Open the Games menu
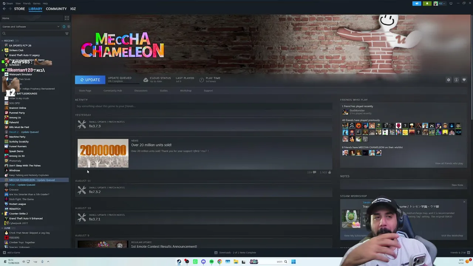This screenshot has width=473, height=266. coord(37,3)
